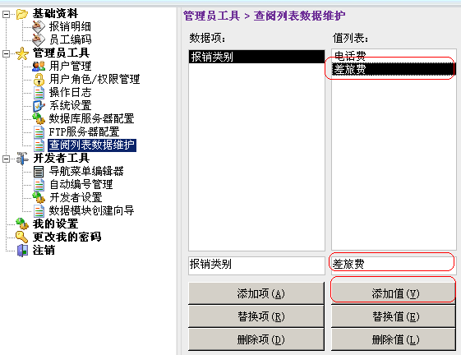Open 导航菜单编辑器 in the tree
Screen dimensions: 461x355
pos(86,171)
